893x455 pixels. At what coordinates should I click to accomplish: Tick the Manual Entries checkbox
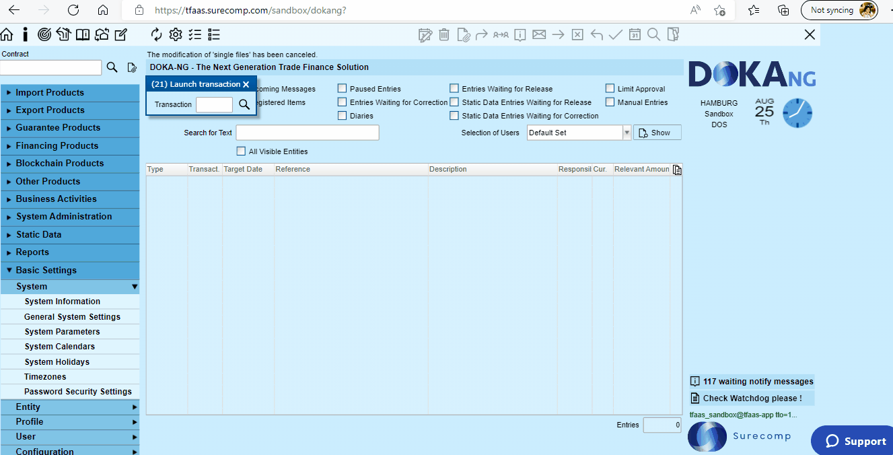pos(610,102)
